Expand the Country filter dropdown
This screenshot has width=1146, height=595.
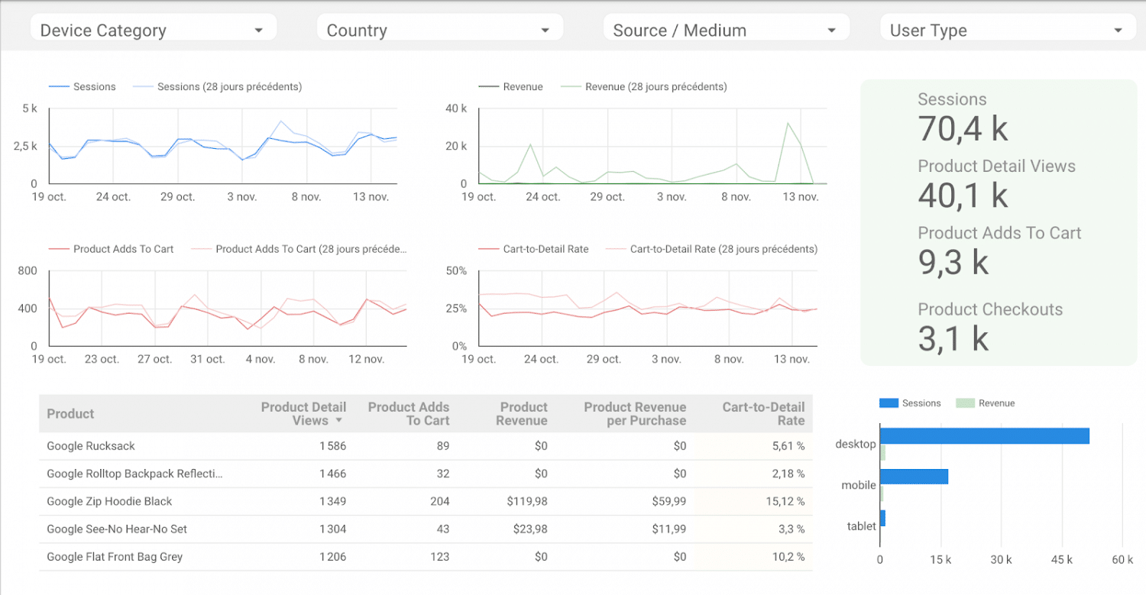[439, 31]
